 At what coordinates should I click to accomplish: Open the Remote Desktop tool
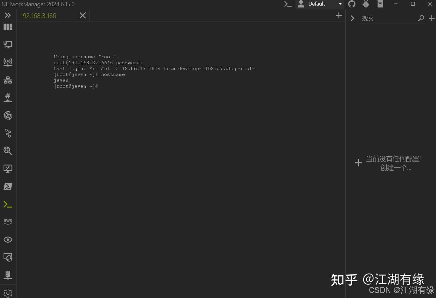click(8, 168)
